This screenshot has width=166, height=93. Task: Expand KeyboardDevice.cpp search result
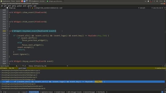1,73
